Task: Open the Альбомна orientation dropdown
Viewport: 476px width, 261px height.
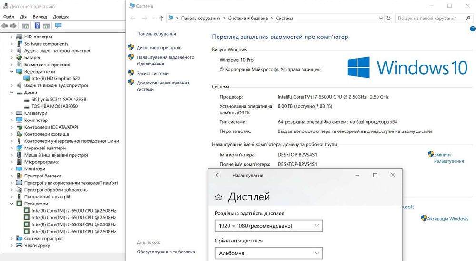Action: pyautogui.click(x=268, y=253)
